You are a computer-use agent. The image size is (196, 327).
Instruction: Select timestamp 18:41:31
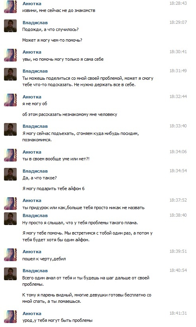tap(178, 313)
